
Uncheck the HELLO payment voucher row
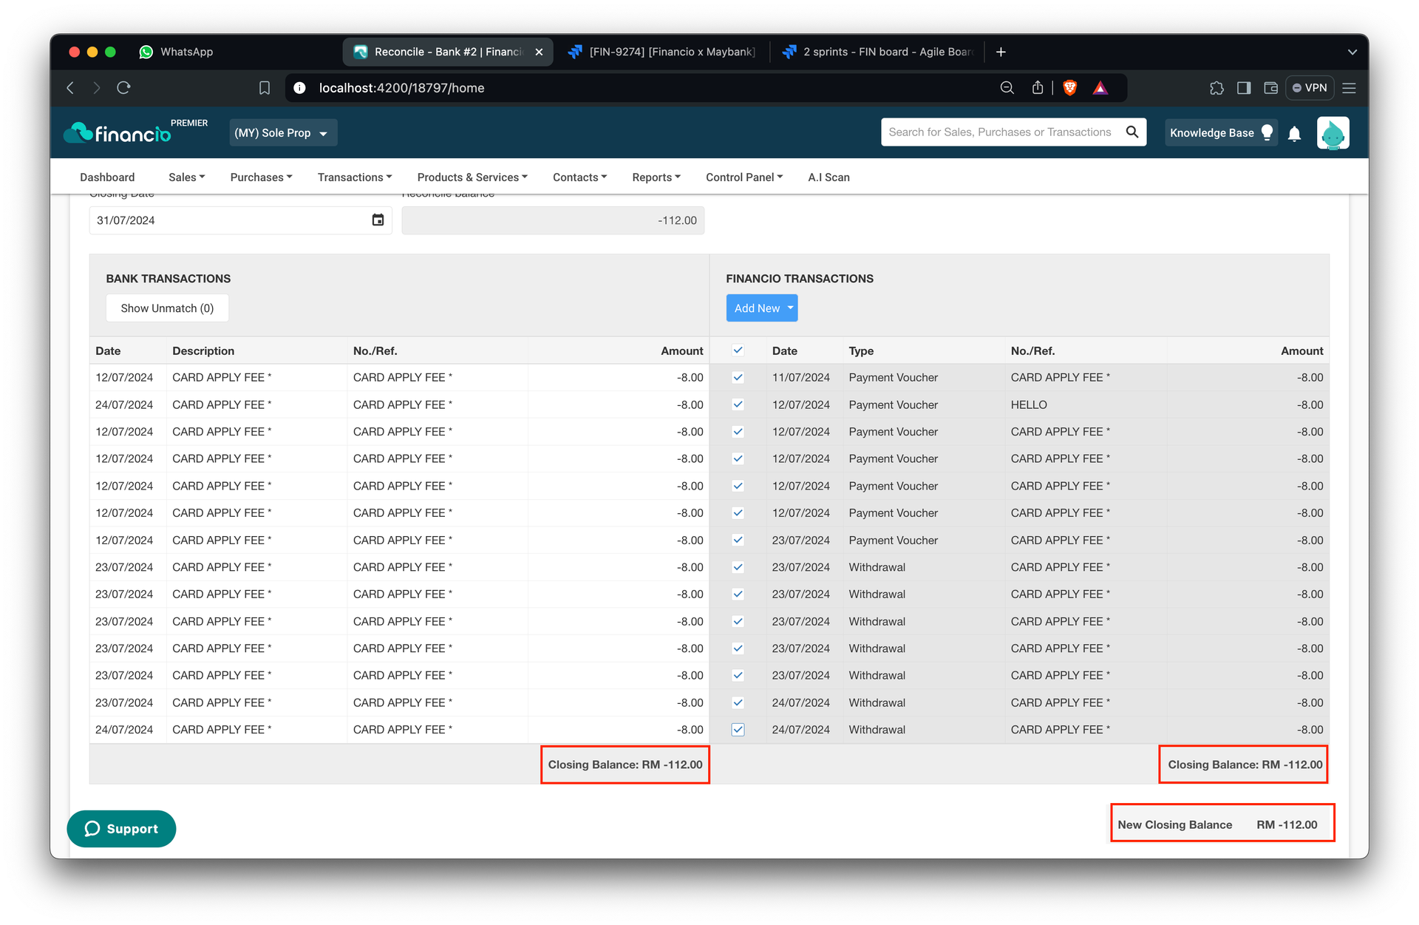pos(738,404)
